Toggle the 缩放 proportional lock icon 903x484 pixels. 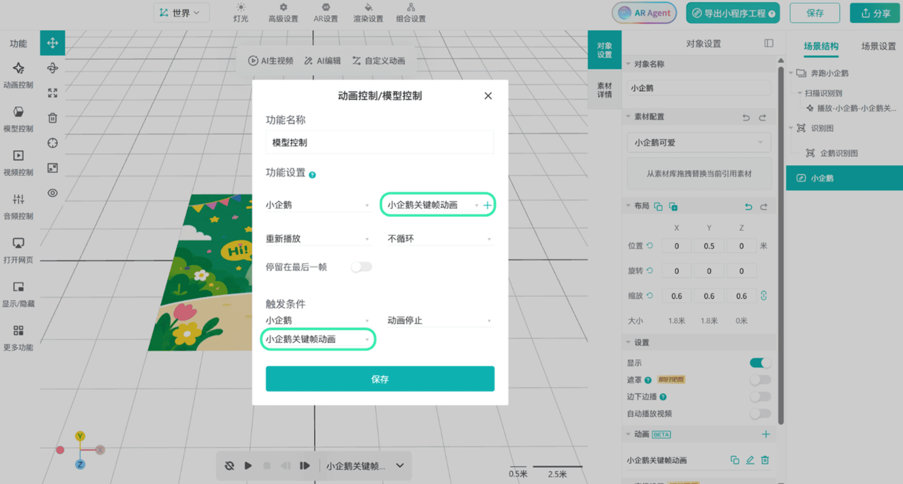pos(764,295)
